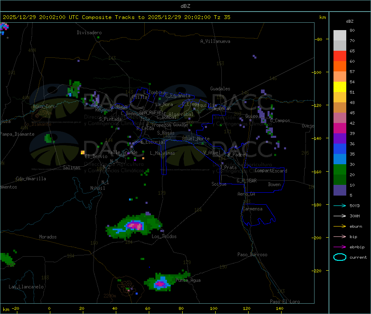Click the 'S_Pintada' map label
The image size is (371, 314).
pyautogui.click(x=110, y=119)
